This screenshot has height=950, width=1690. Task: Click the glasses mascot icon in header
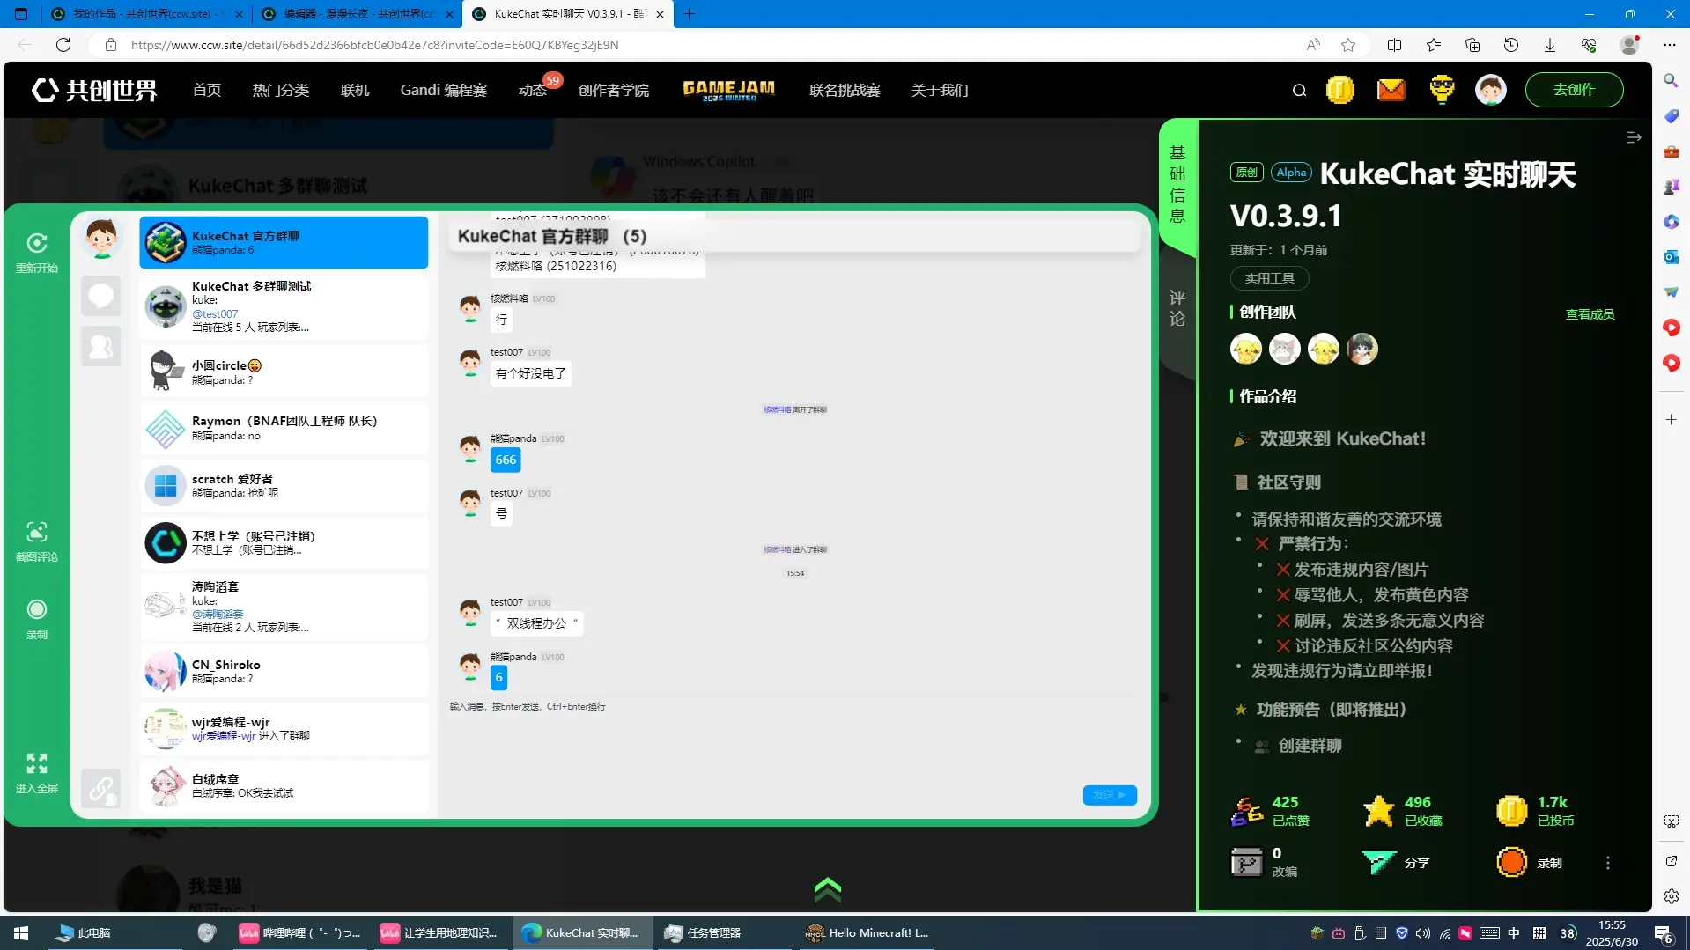coord(1443,90)
